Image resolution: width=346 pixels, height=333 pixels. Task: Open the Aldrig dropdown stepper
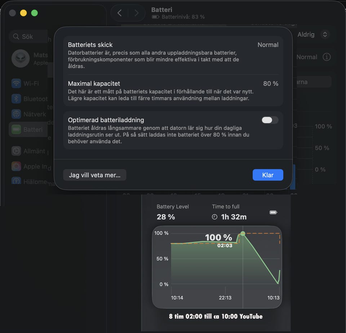coord(325,35)
